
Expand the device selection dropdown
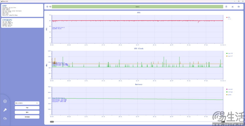pos(27,103)
